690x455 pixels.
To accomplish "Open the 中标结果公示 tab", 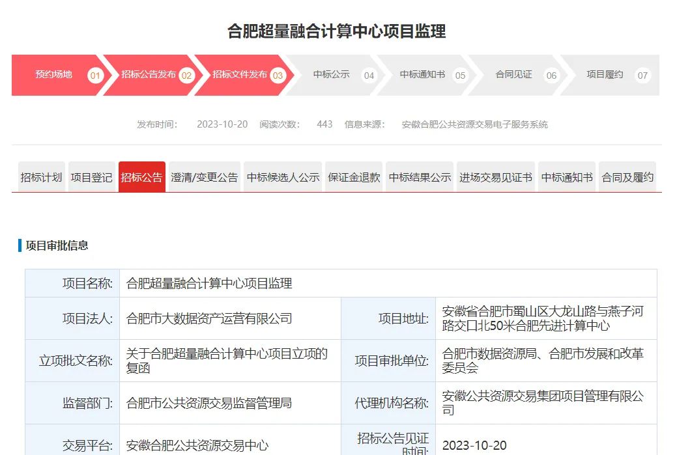I will pos(420,177).
